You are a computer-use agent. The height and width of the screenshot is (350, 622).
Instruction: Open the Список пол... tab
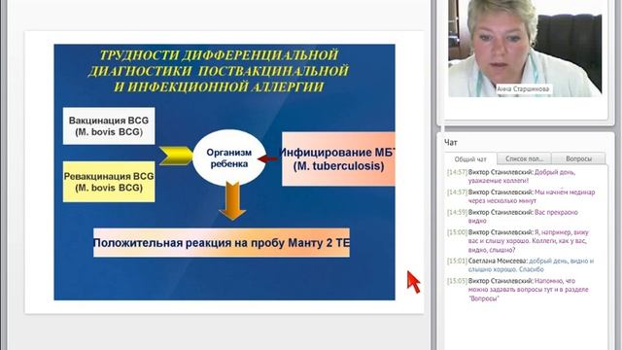point(524,158)
